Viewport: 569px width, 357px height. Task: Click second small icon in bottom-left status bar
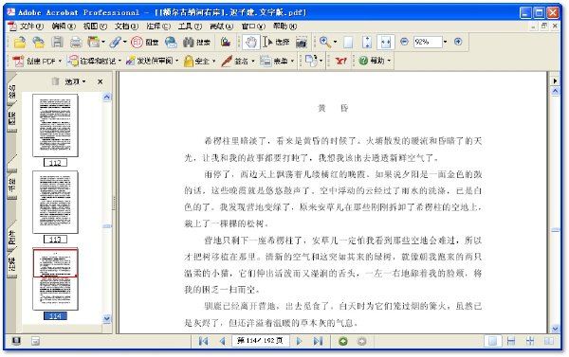[35, 341]
